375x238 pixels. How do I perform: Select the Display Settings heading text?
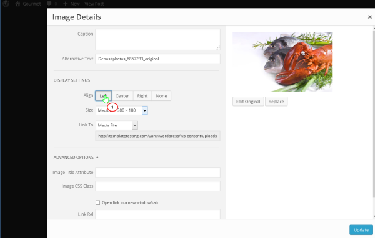tap(72, 80)
